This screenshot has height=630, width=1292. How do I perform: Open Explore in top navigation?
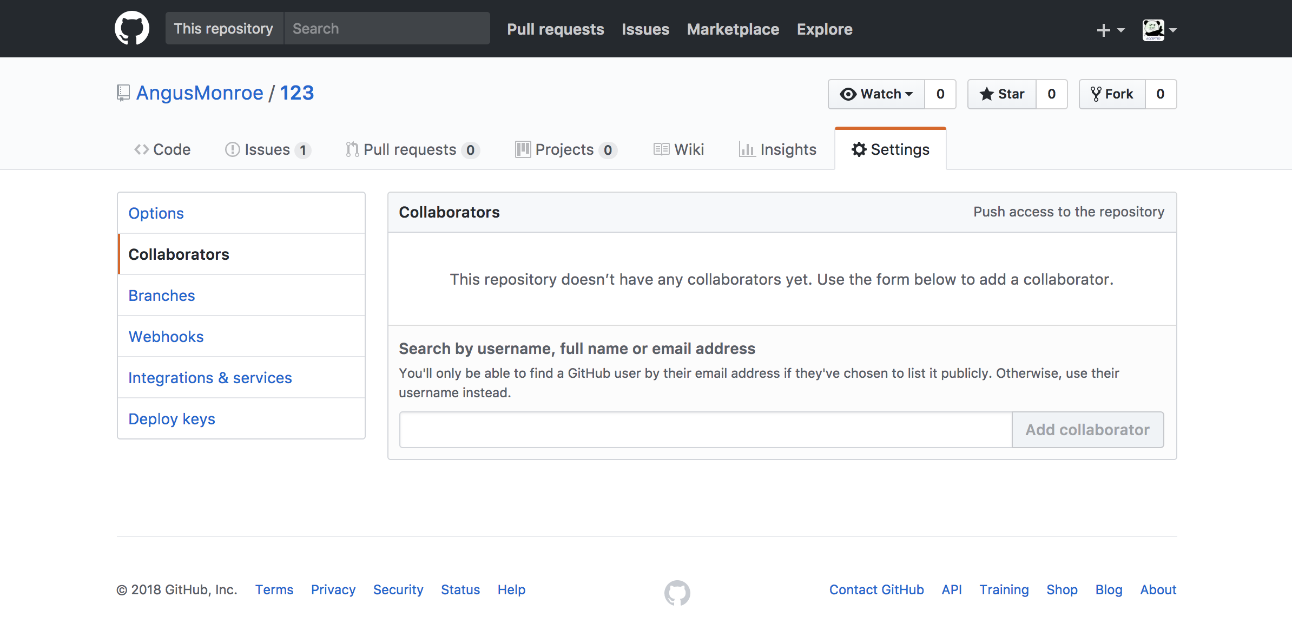pos(825,29)
